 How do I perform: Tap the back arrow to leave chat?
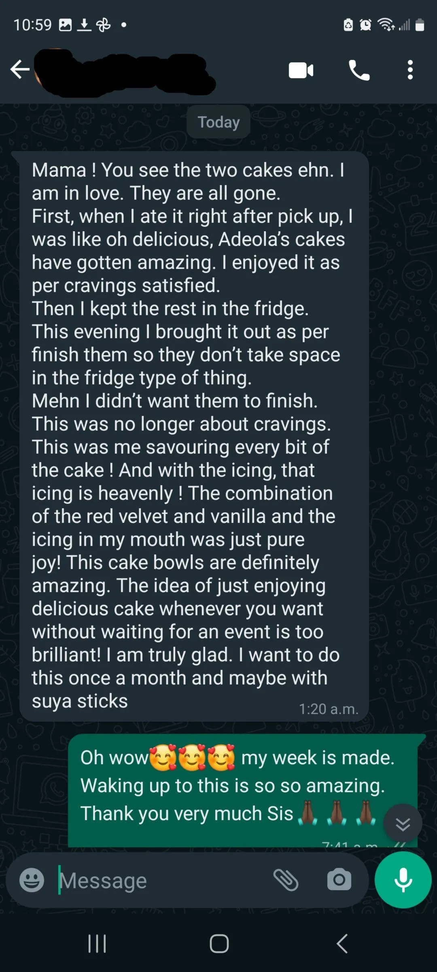(20, 69)
